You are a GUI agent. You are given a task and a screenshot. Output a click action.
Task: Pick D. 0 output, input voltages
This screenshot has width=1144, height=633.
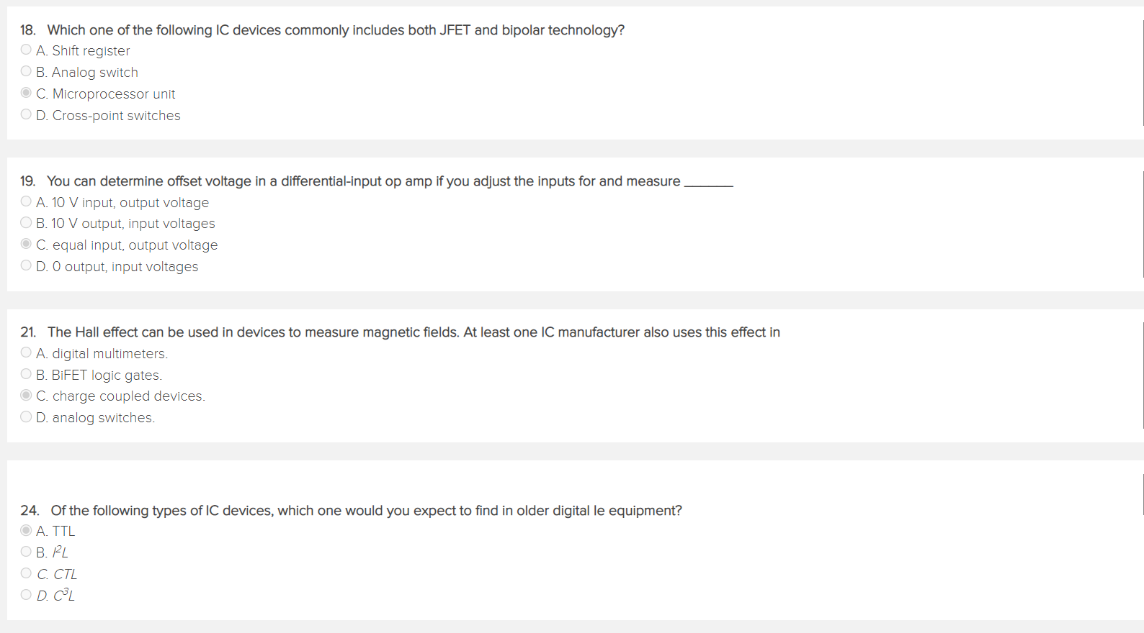point(26,265)
